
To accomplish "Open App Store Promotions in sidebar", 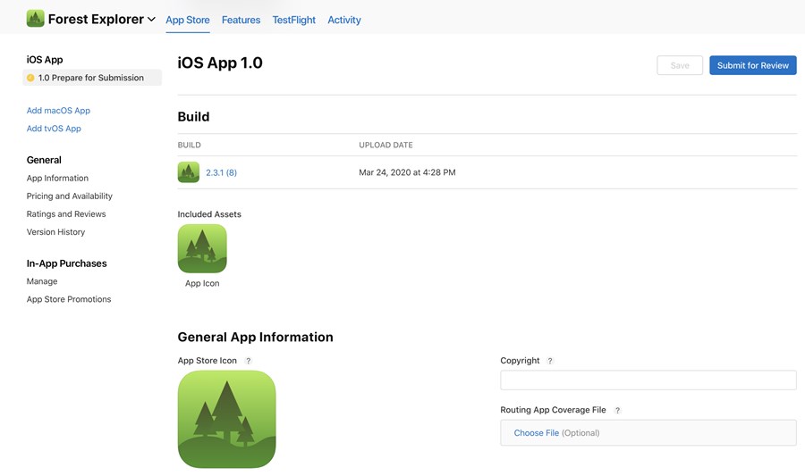I will point(69,299).
